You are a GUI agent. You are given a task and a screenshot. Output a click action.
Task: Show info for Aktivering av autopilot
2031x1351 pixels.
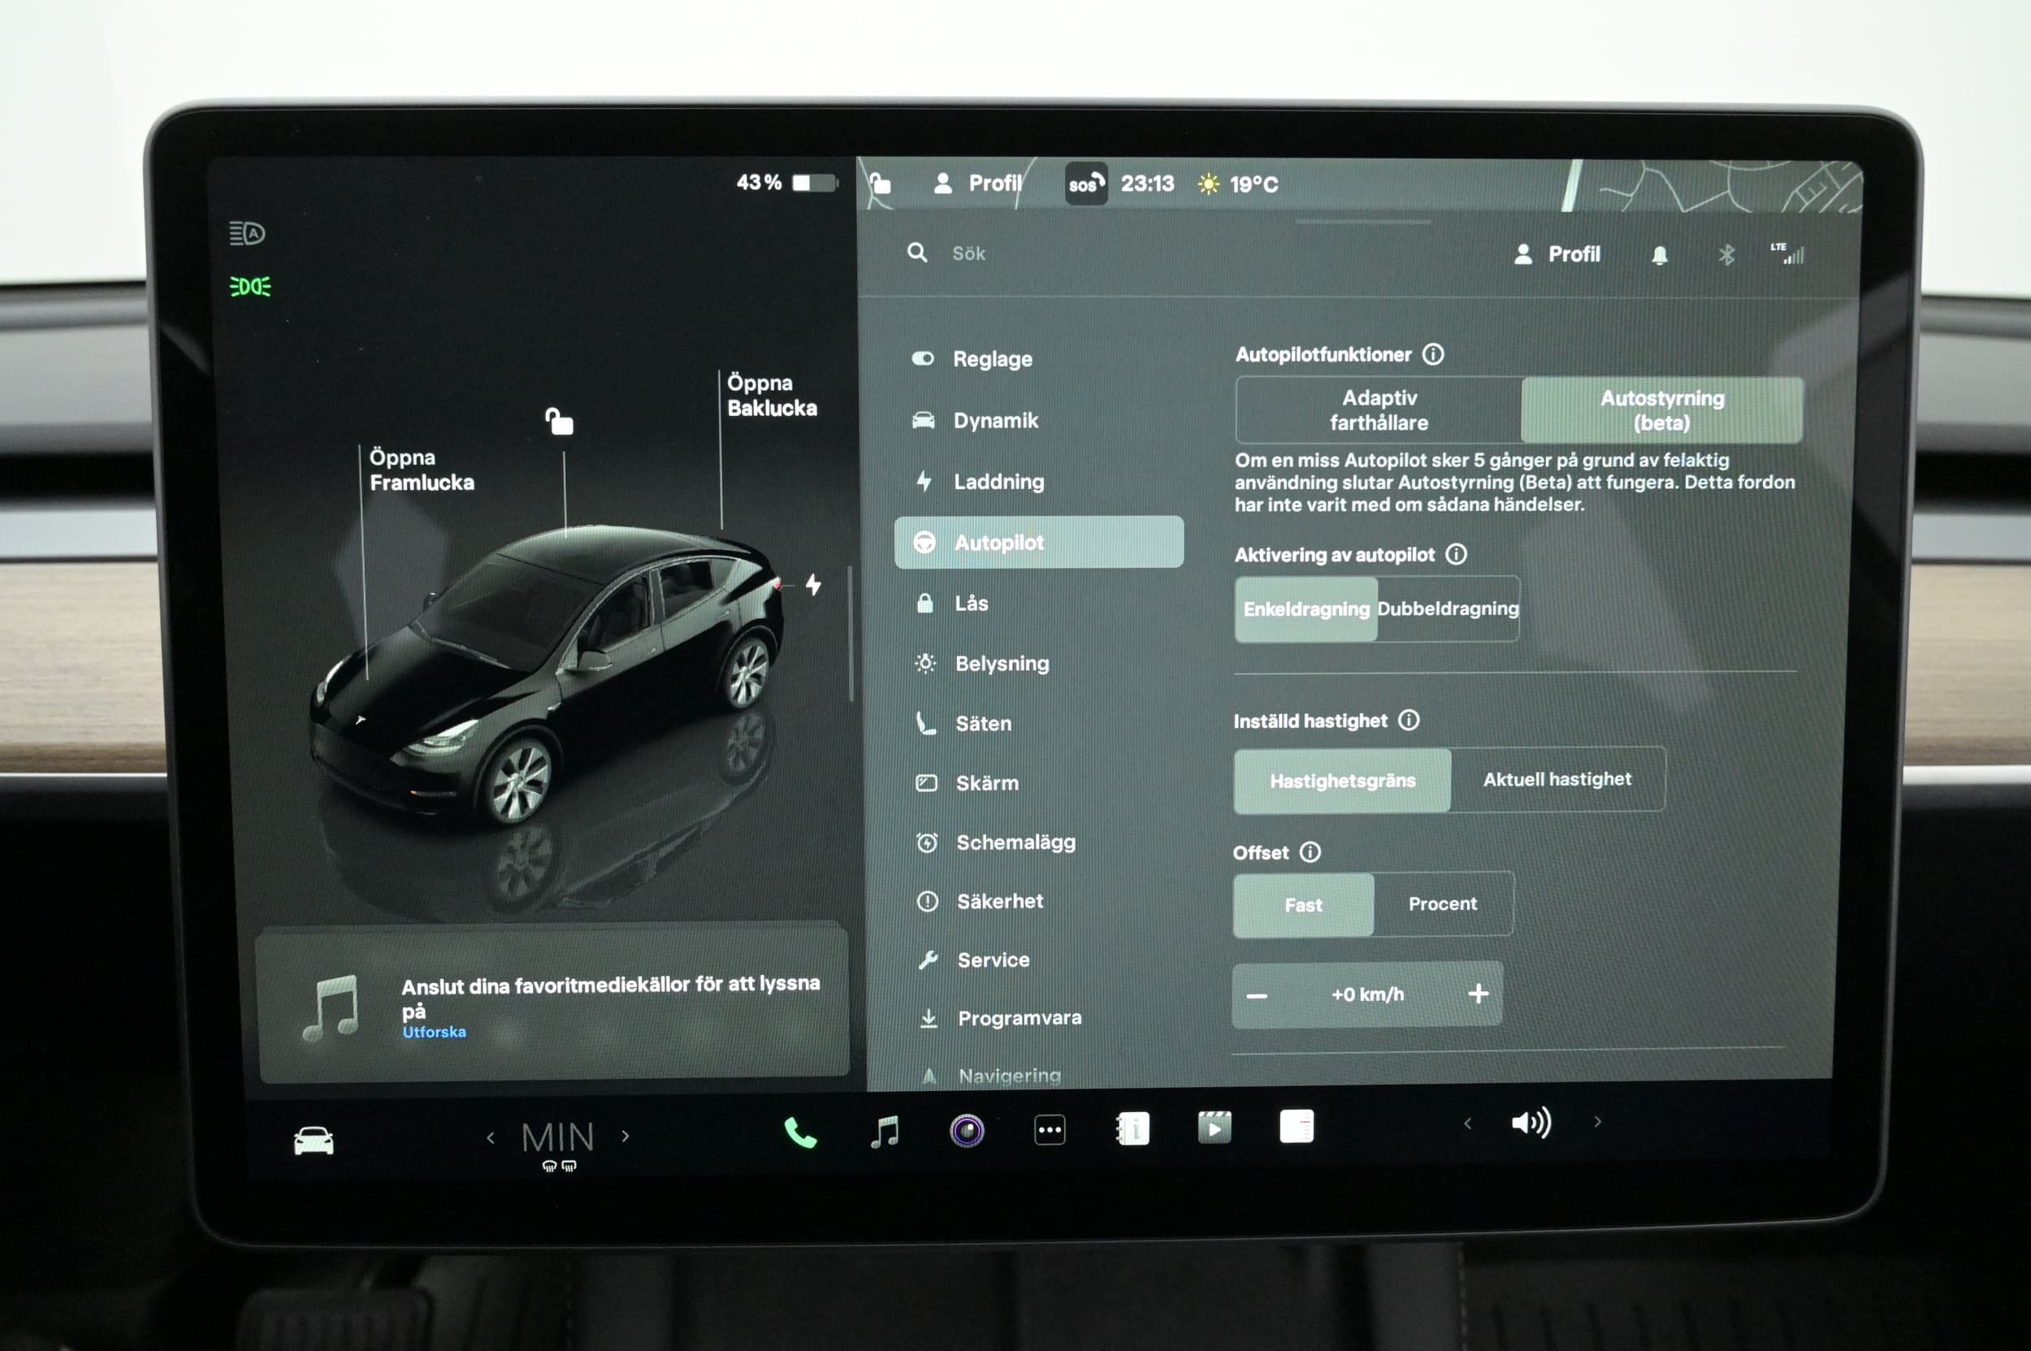pyautogui.click(x=1457, y=554)
